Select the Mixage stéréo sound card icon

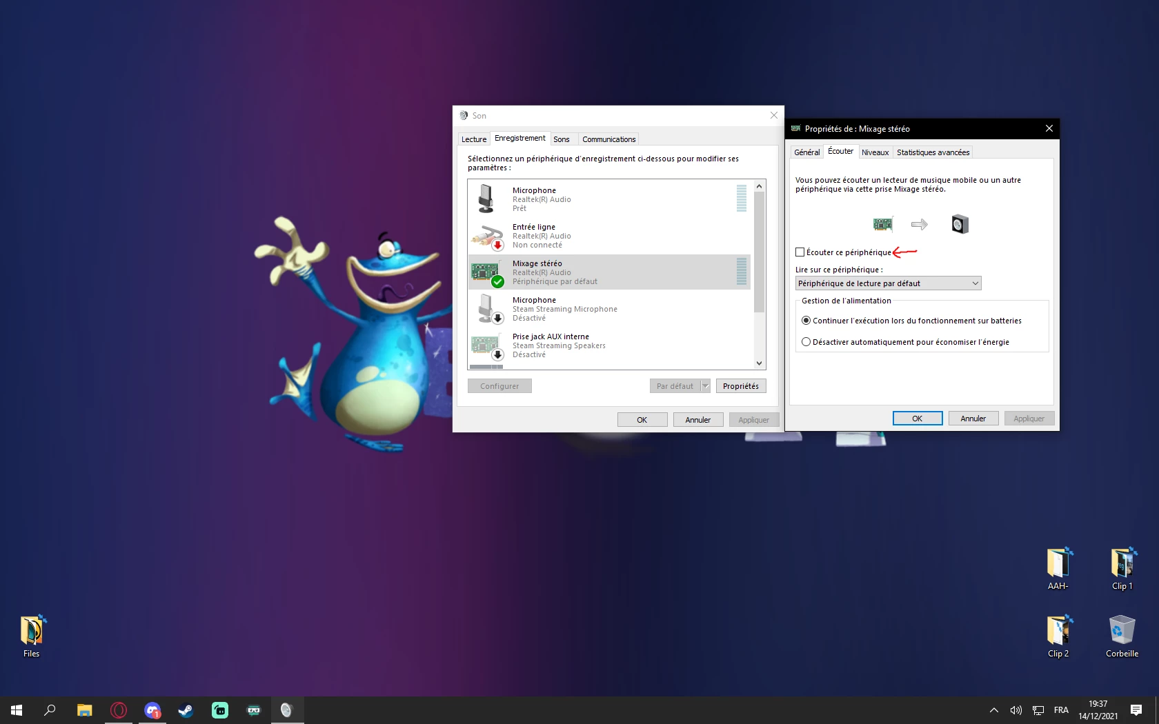coord(488,273)
